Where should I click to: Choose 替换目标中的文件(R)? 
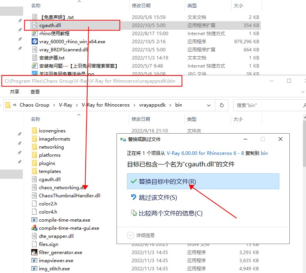pos(203,181)
